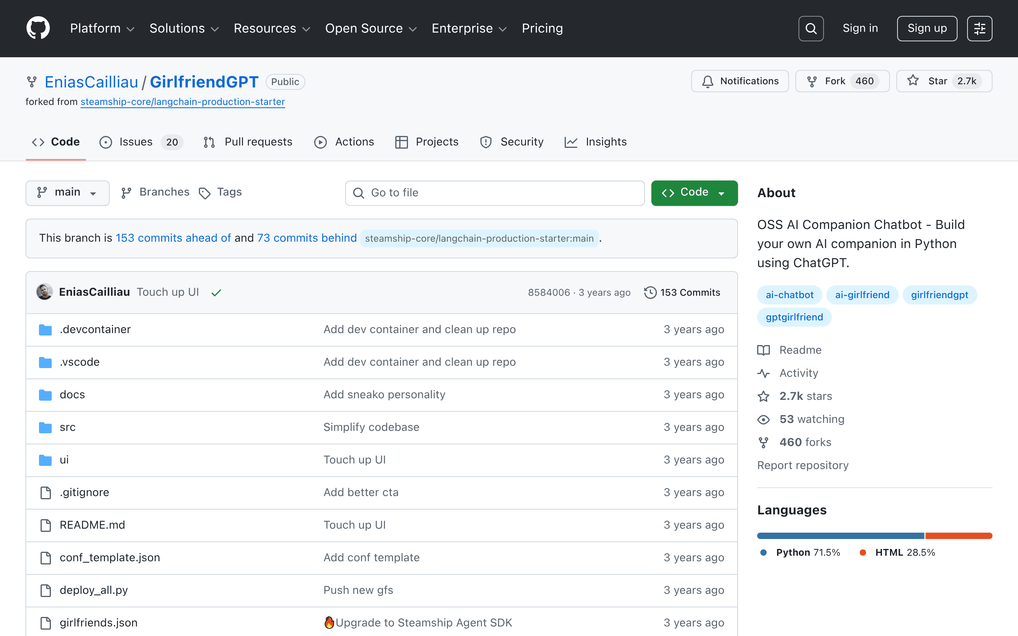Open the appearance settings sliders icon
Image resolution: width=1018 pixels, height=636 pixels.
(x=979, y=28)
